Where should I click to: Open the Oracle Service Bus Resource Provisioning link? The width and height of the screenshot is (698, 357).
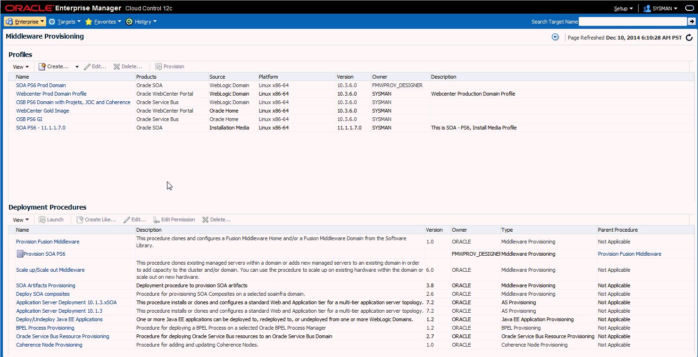63,336
